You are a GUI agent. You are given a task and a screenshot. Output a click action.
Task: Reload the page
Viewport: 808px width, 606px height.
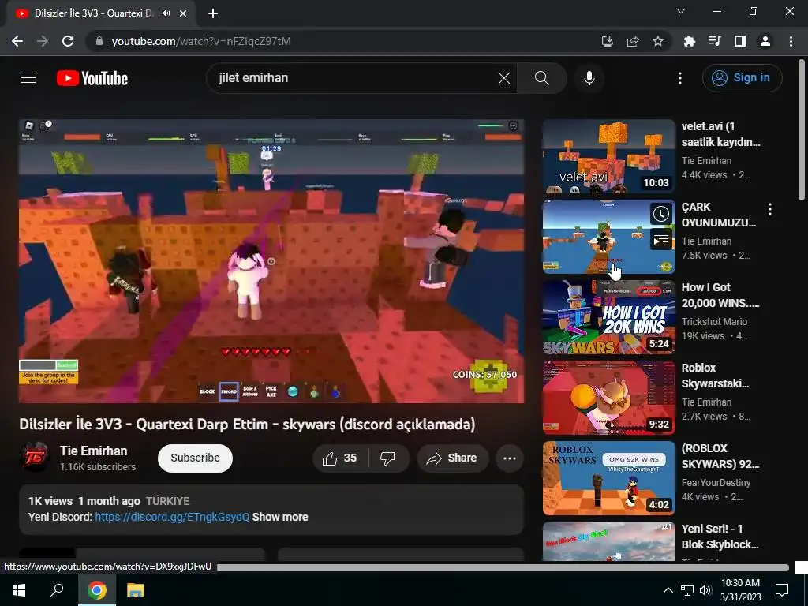68,41
